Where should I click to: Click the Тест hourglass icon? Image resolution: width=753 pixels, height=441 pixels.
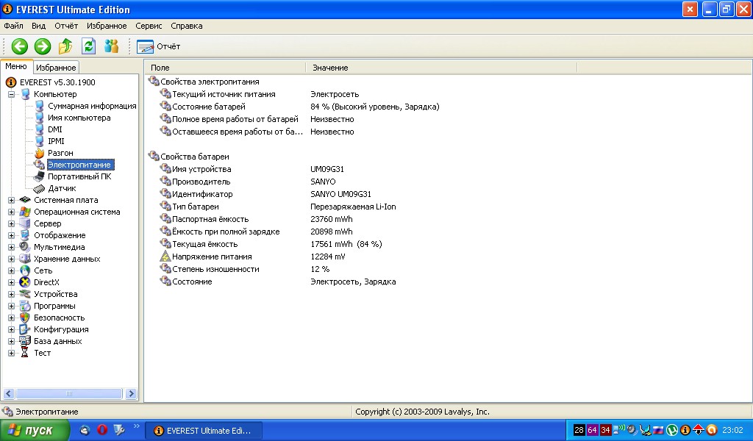point(25,354)
